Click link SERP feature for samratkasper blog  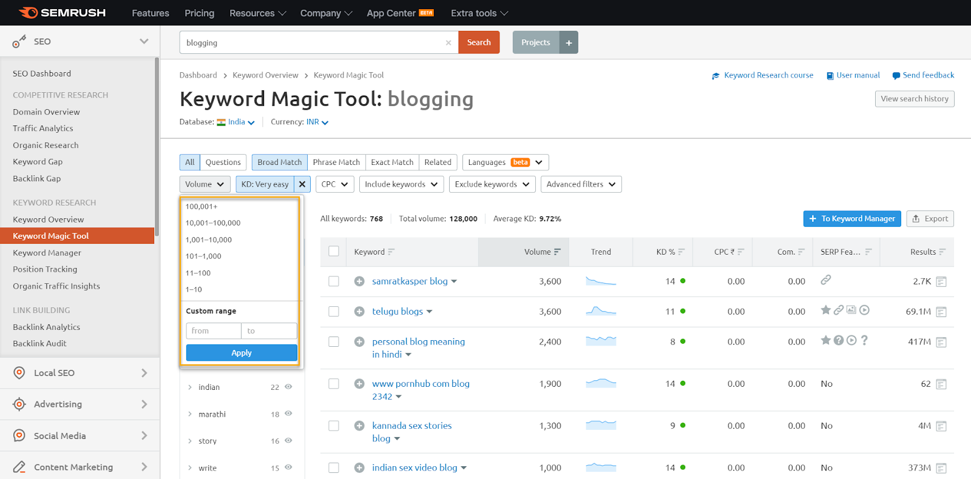[x=826, y=280]
